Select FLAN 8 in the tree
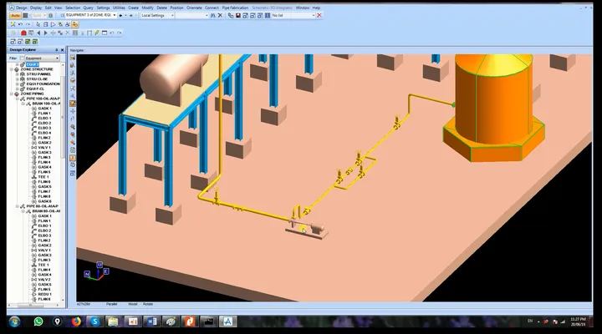Viewport: 602px width, 334px height. (x=44, y=196)
